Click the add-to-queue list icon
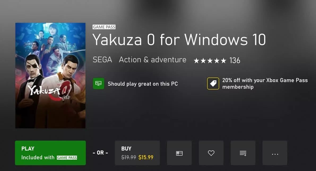The image size is (316, 171). [x=243, y=153]
